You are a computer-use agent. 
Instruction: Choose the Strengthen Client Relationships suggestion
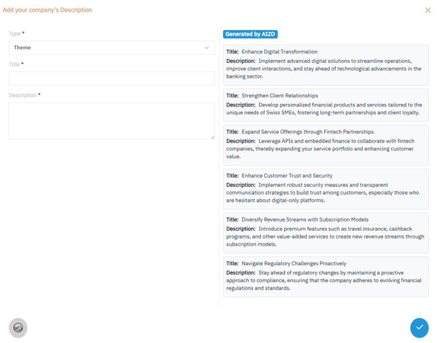[326, 105]
